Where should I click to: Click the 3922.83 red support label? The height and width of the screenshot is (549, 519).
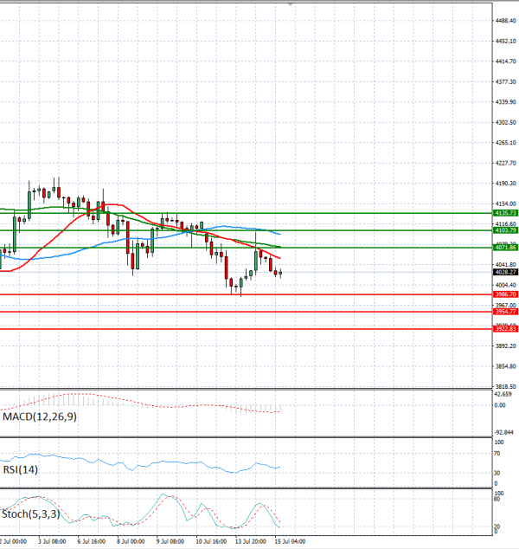505,328
